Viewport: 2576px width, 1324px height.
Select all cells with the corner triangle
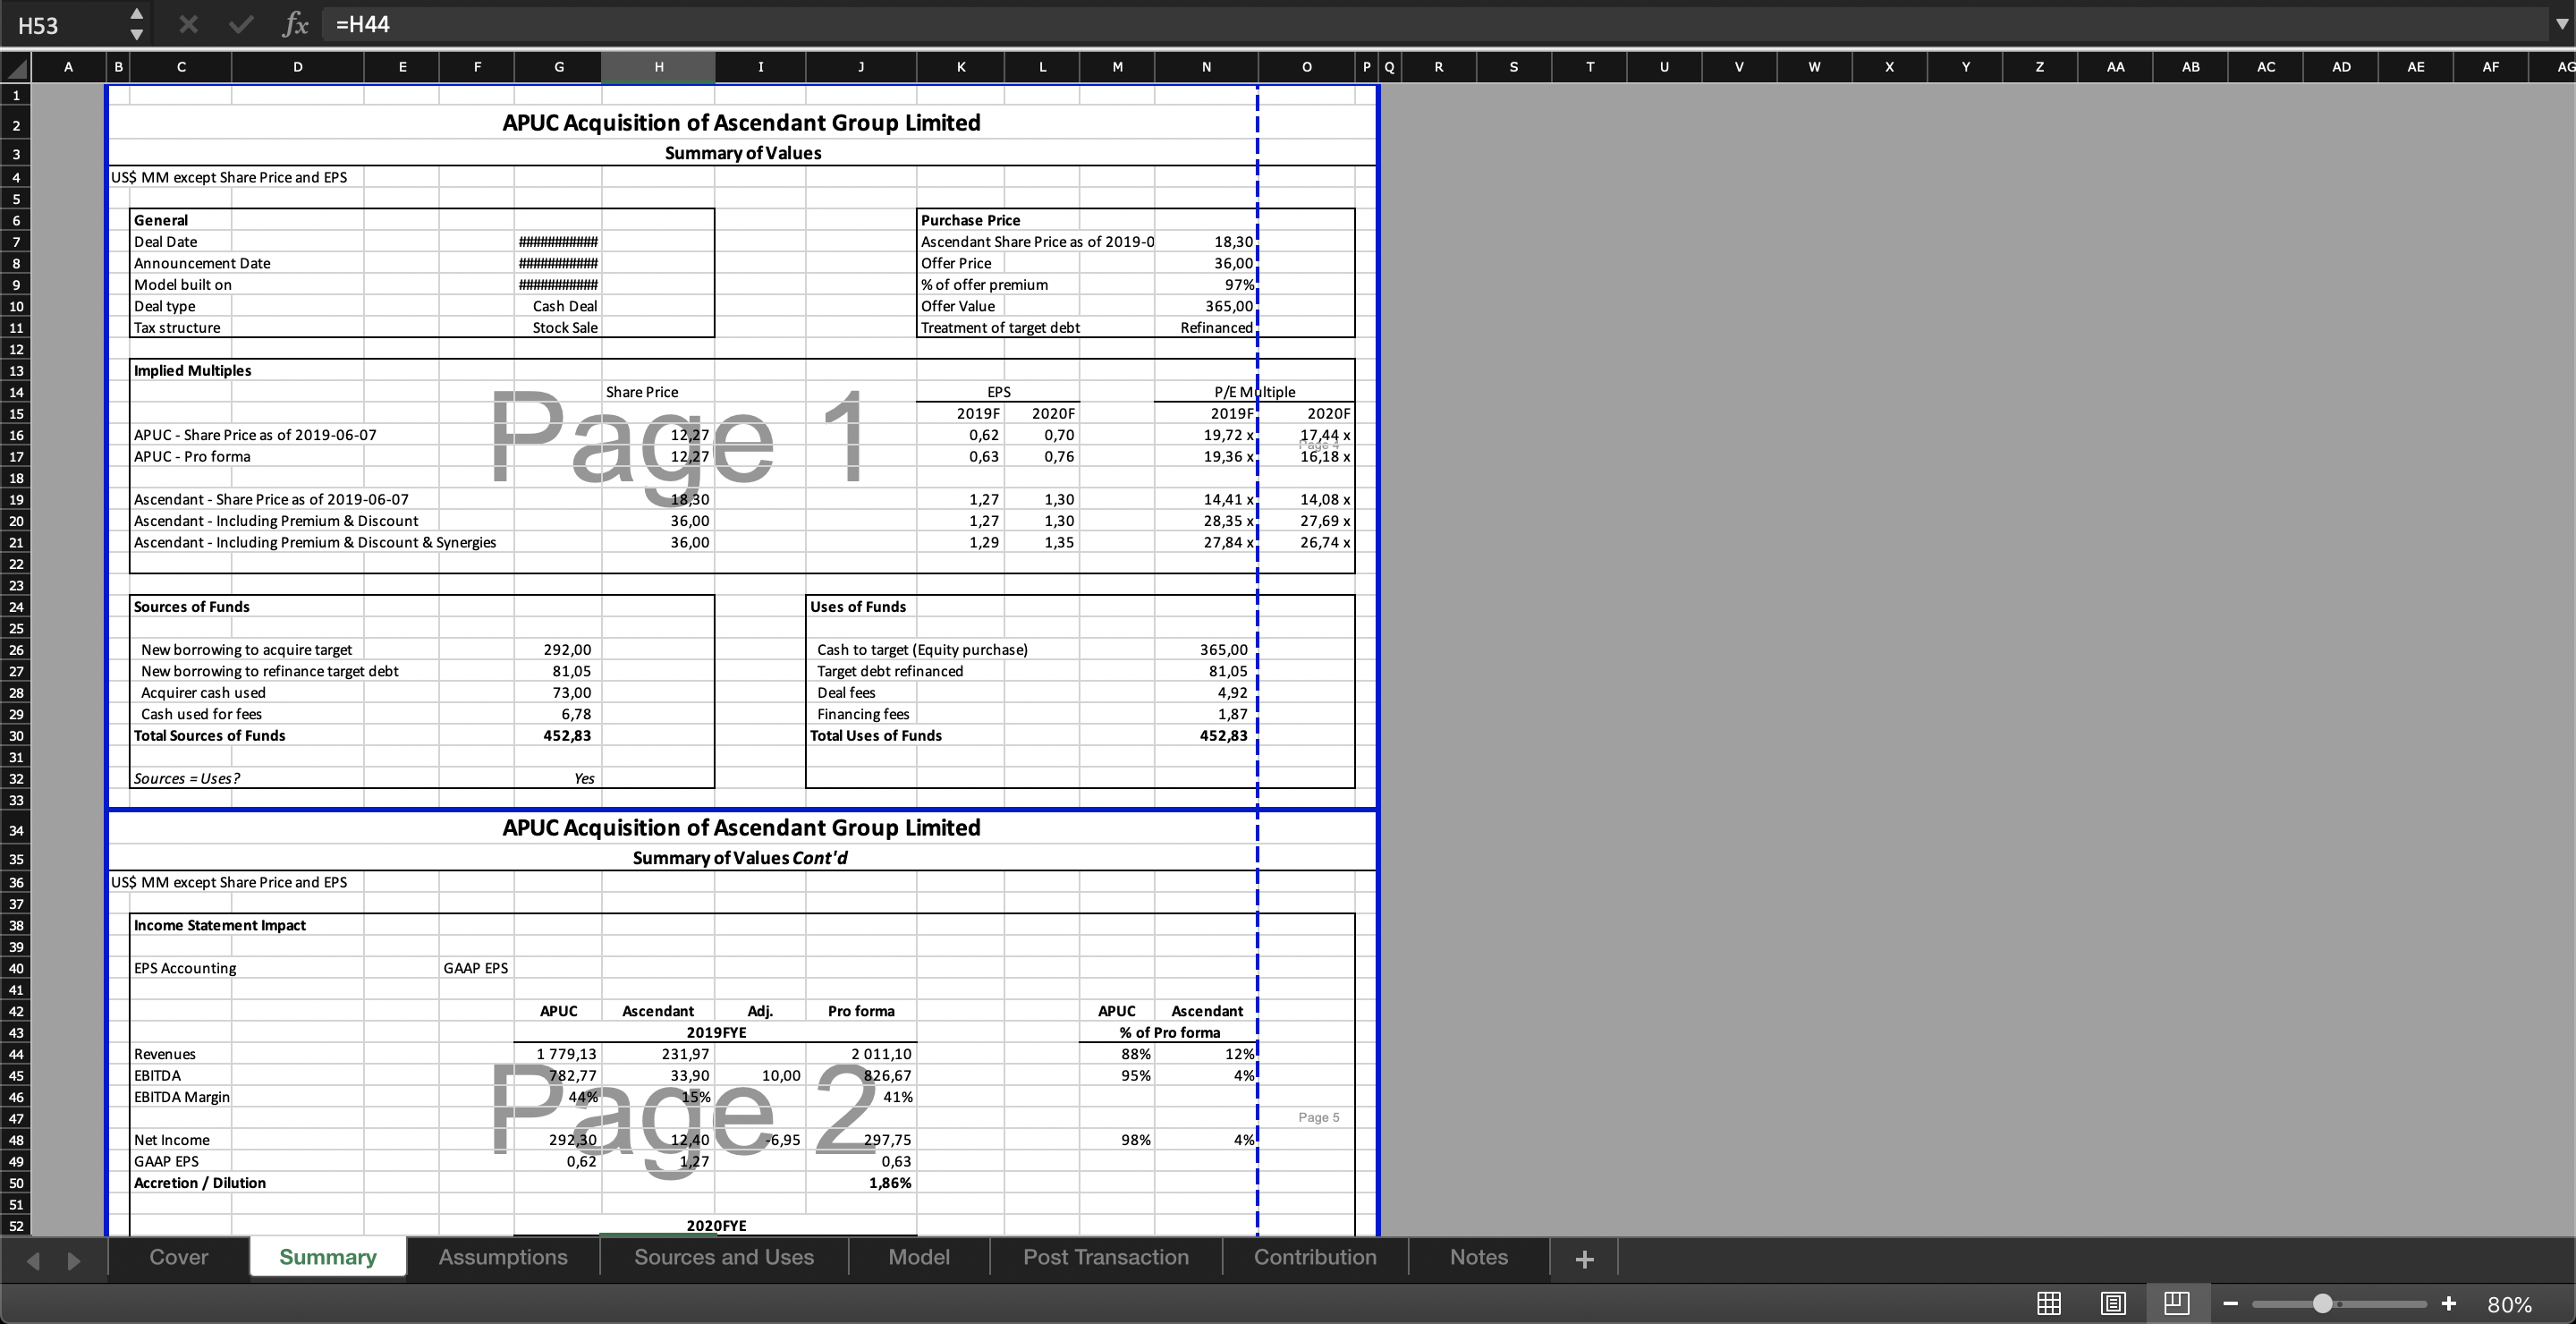tap(16, 67)
